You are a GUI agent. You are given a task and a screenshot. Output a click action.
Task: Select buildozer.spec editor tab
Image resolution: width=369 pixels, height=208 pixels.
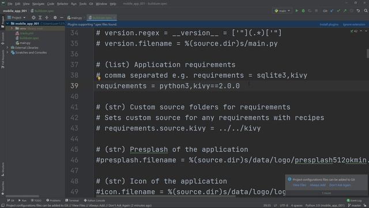pos(102,18)
